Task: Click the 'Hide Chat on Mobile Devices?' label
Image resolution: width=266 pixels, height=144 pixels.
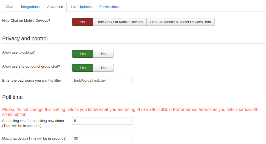Action: click(x=26, y=21)
